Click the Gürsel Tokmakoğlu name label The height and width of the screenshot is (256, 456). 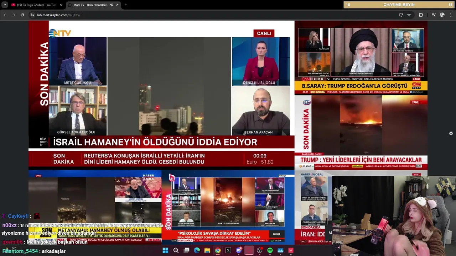pos(76,132)
